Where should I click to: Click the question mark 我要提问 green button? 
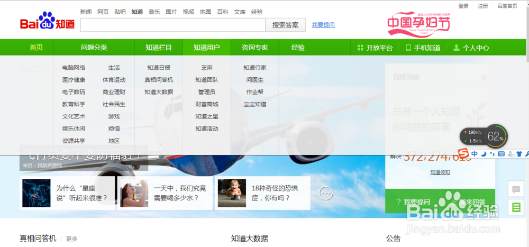tap(413, 202)
